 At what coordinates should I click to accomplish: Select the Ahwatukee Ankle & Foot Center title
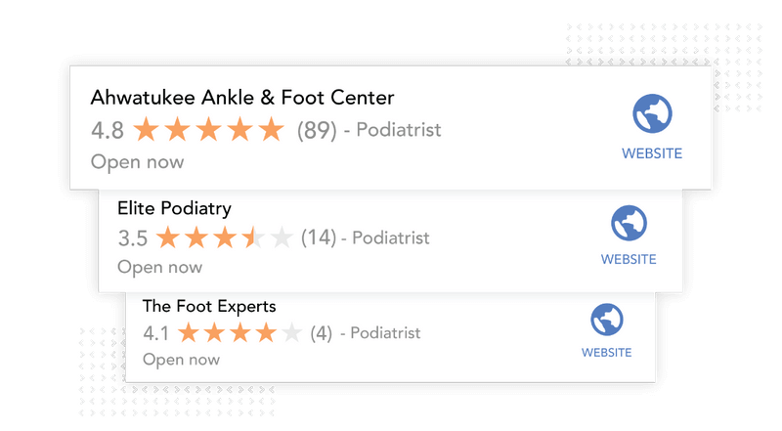[x=242, y=98]
